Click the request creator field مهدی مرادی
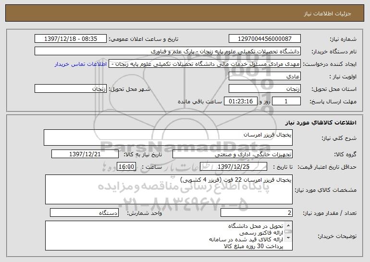Screen dimensions: 370x262 pyautogui.click(x=205, y=64)
